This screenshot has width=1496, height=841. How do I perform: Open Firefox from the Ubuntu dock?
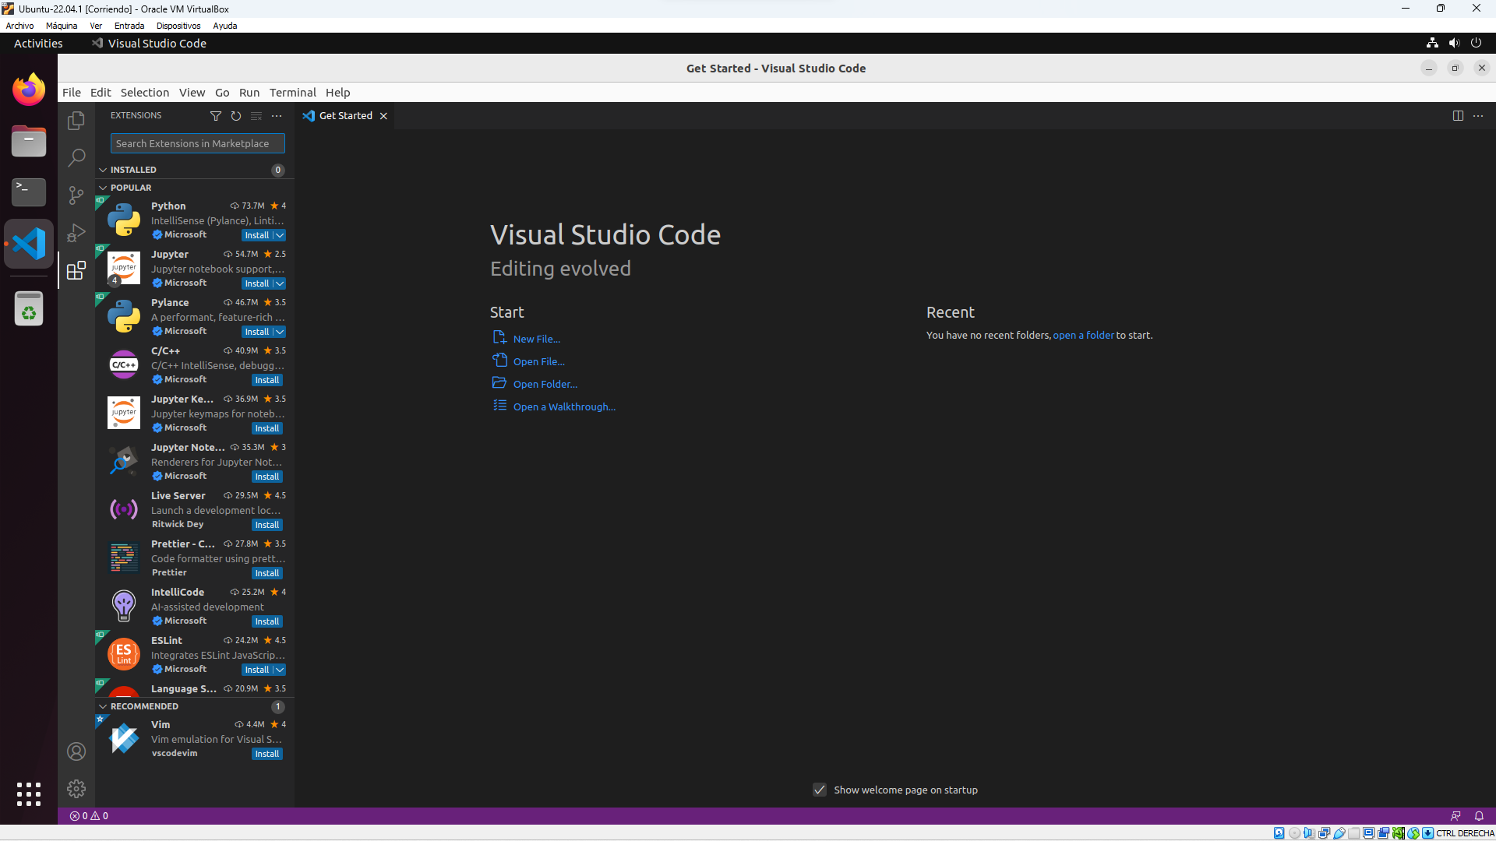[29, 90]
